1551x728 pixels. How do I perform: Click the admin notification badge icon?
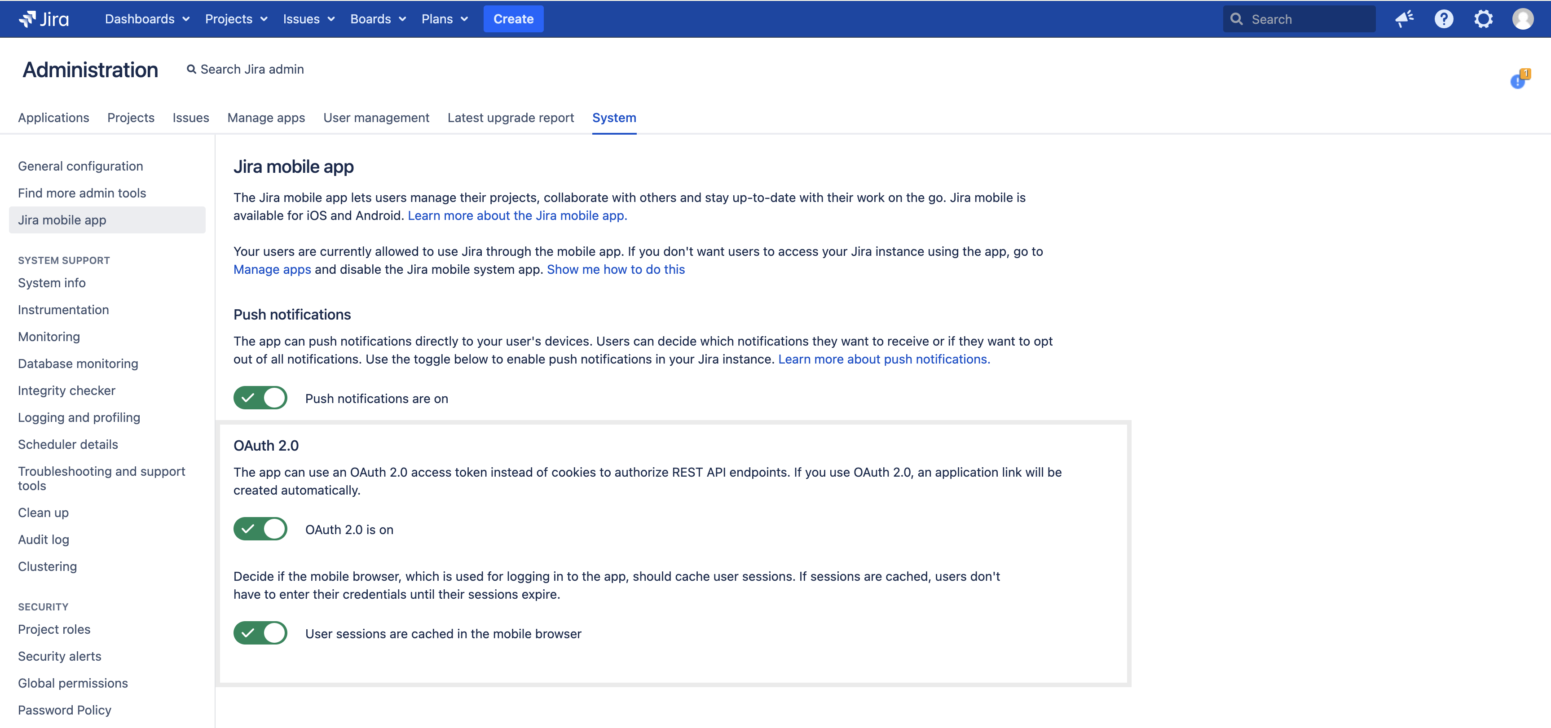1520,78
